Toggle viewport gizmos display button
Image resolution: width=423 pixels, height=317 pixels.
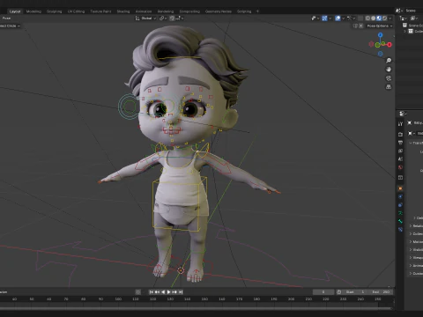point(324,18)
